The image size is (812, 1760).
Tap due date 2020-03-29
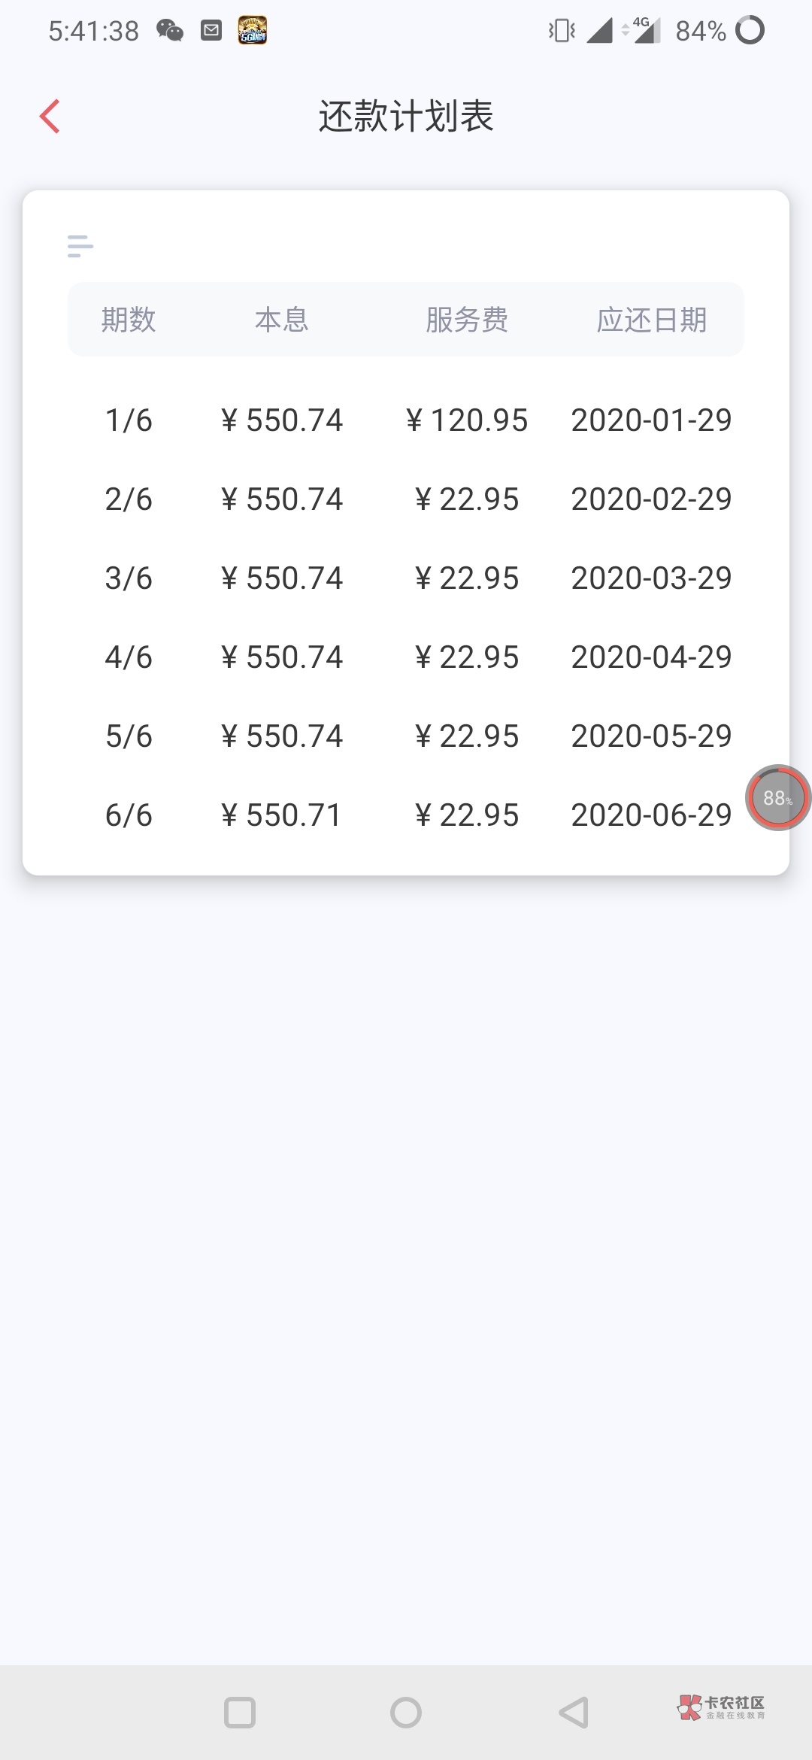click(x=651, y=578)
